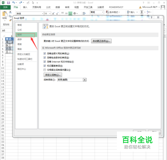Open the 开发工具 ribbon tab
Screen dimensions: 167x160
pos(88,7)
